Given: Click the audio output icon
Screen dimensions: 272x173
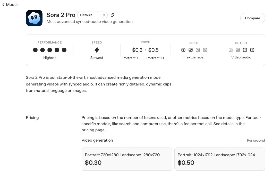Looking at the screenshot, I should click(245, 50).
